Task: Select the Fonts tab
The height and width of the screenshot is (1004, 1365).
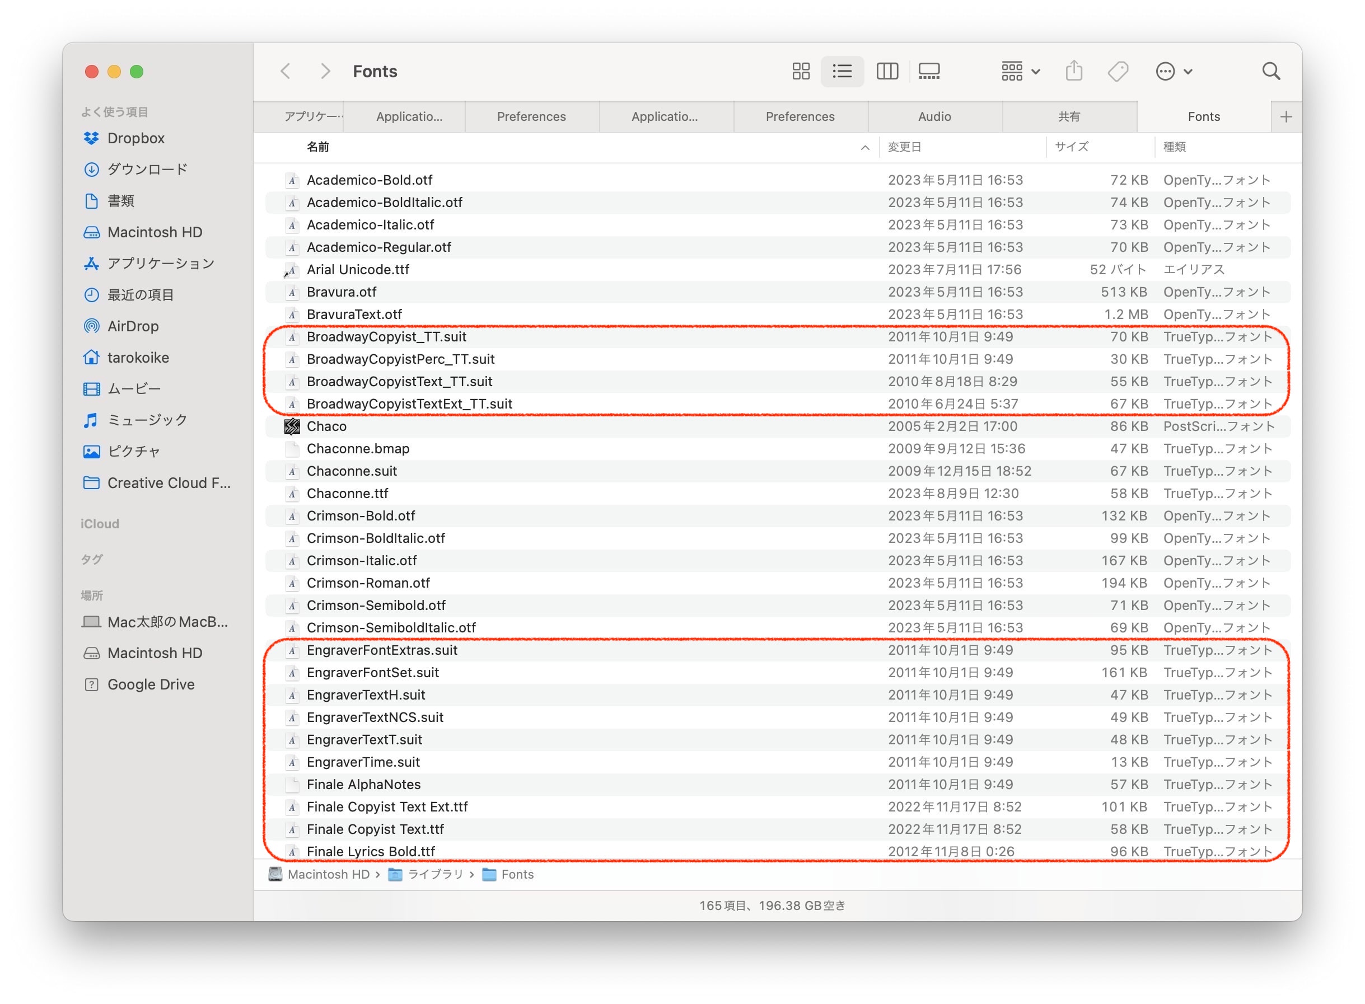Action: click(1204, 117)
